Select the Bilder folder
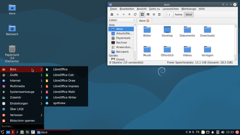The height and width of the screenshot is (135, 240). point(147,31)
